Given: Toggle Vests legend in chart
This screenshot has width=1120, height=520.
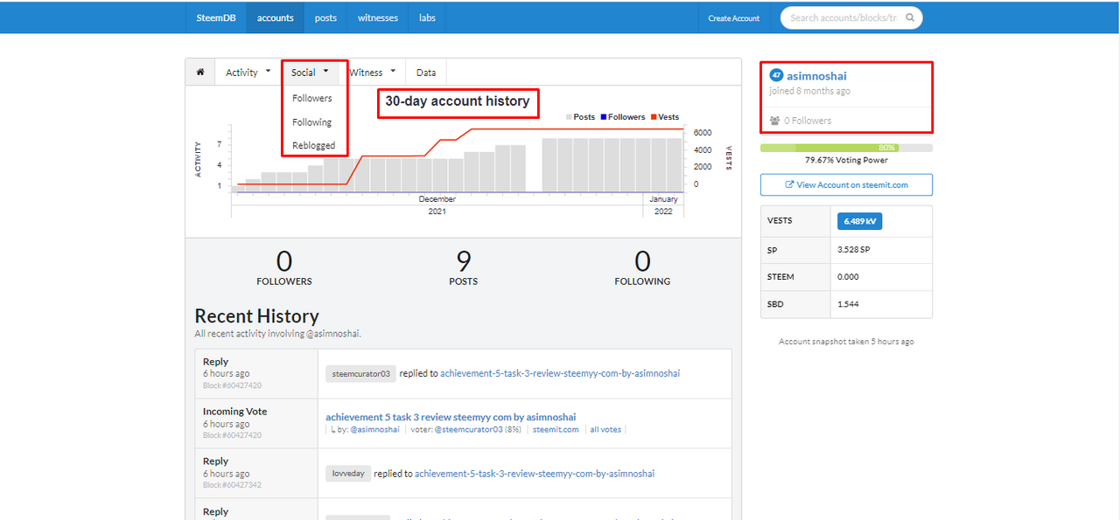Looking at the screenshot, I should tap(664, 117).
